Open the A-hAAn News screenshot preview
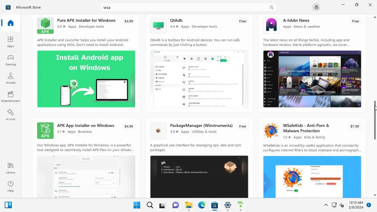Viewport: 377px width, 212px height. click(312, 79)
